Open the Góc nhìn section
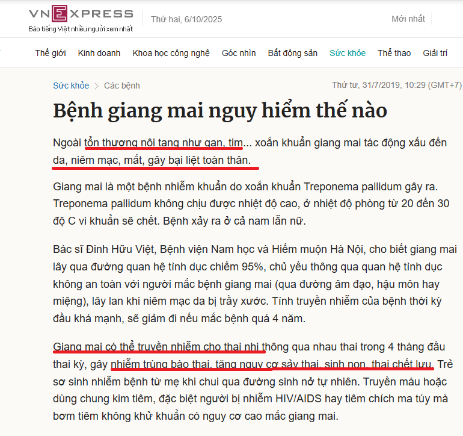The height and width of the screenshot is (436, 463). coord(239,53)
